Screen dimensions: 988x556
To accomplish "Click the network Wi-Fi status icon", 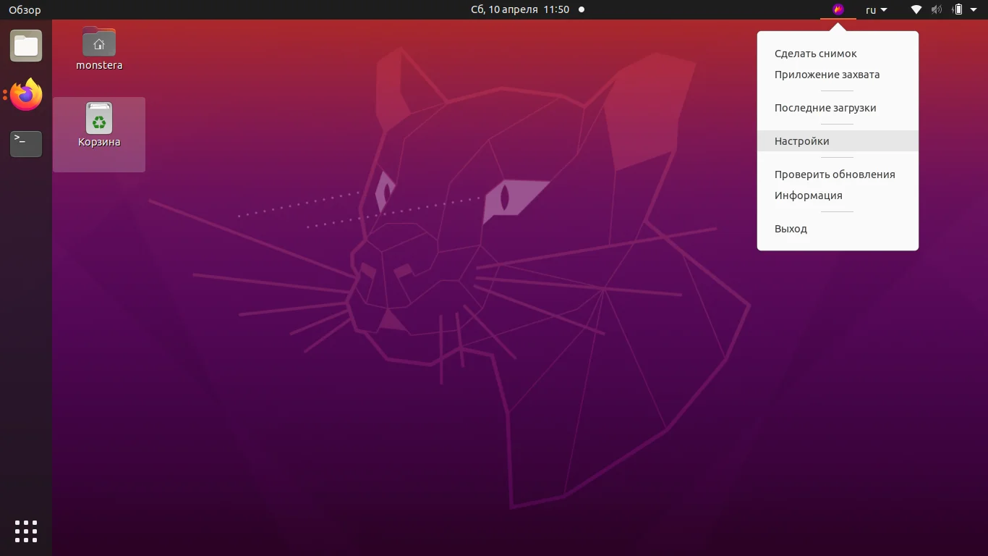I will (x=916, y=9).
